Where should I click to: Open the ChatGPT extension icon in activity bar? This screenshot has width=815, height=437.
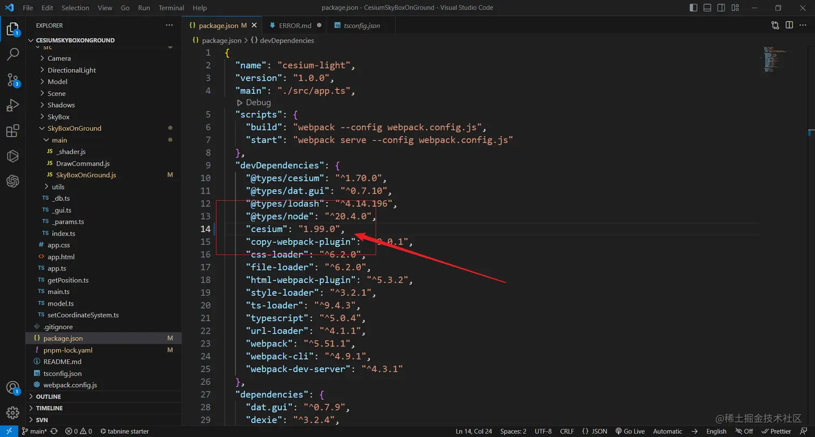pyautogui.click(x=12, y=182)
